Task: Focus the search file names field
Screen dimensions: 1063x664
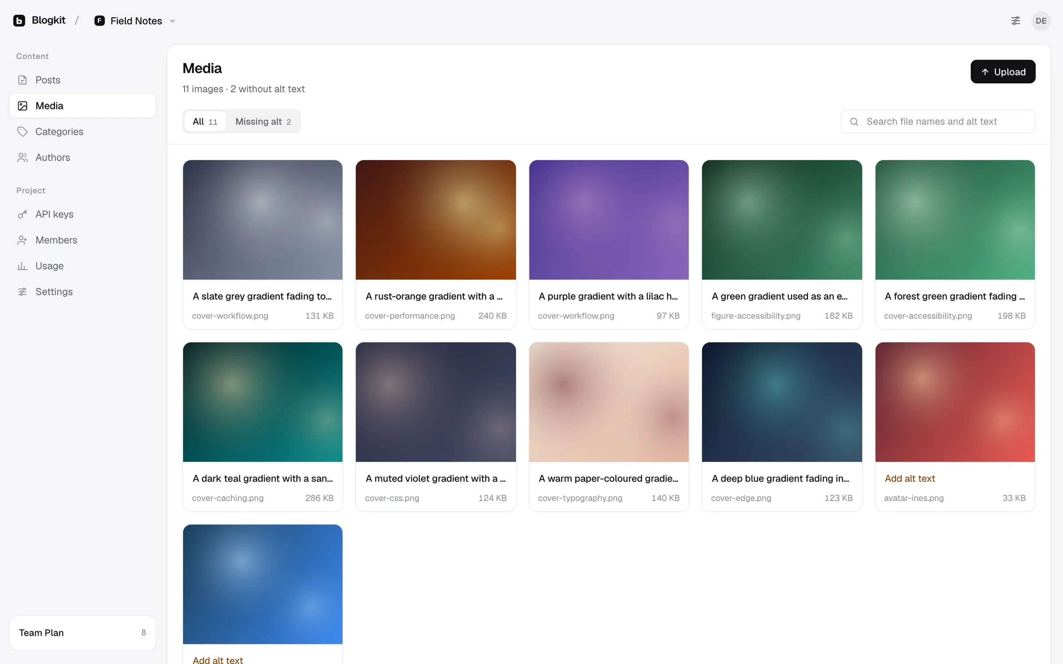Action: [x=938, y=122]
